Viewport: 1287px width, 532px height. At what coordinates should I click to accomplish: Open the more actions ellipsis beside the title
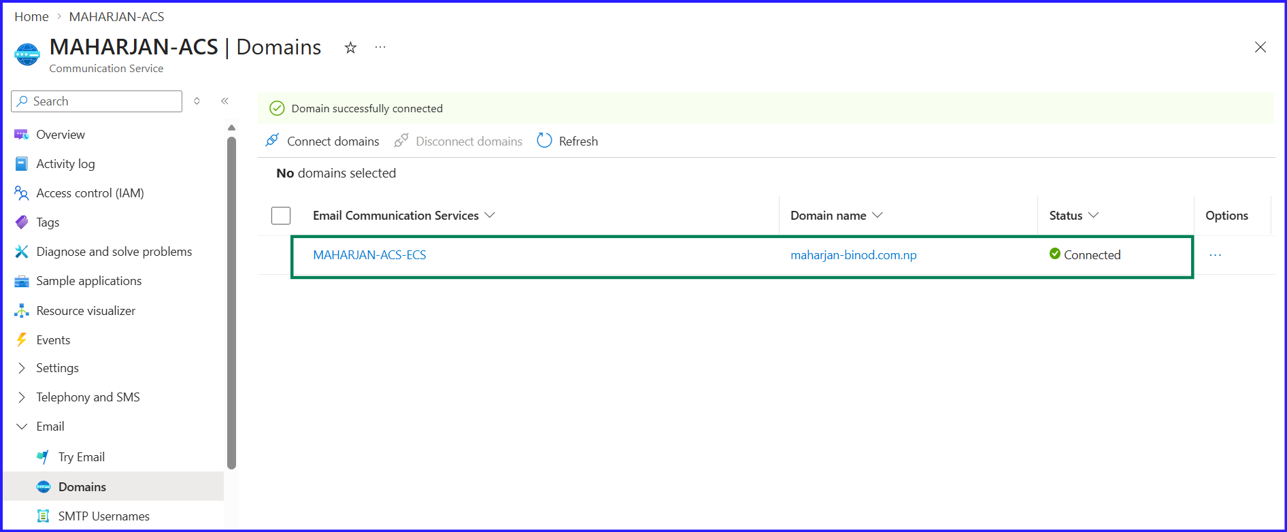point(380,47)
